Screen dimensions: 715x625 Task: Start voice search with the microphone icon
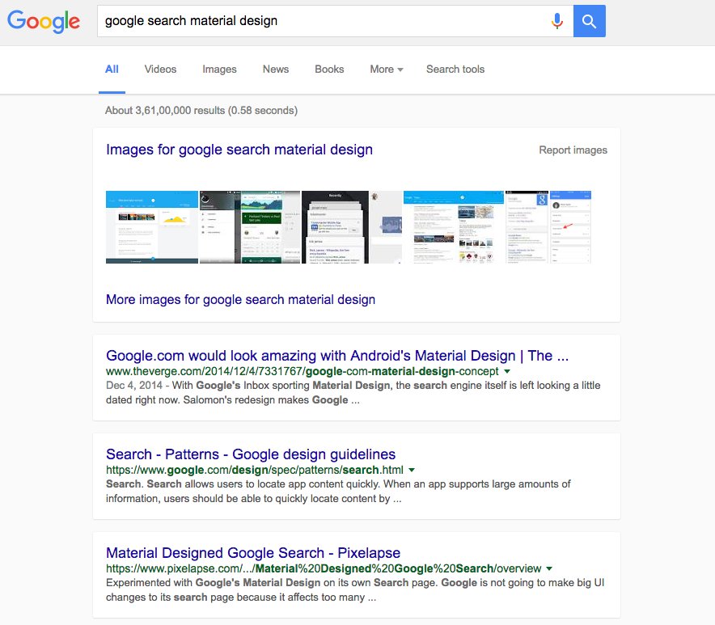click(x=556, y=21)
